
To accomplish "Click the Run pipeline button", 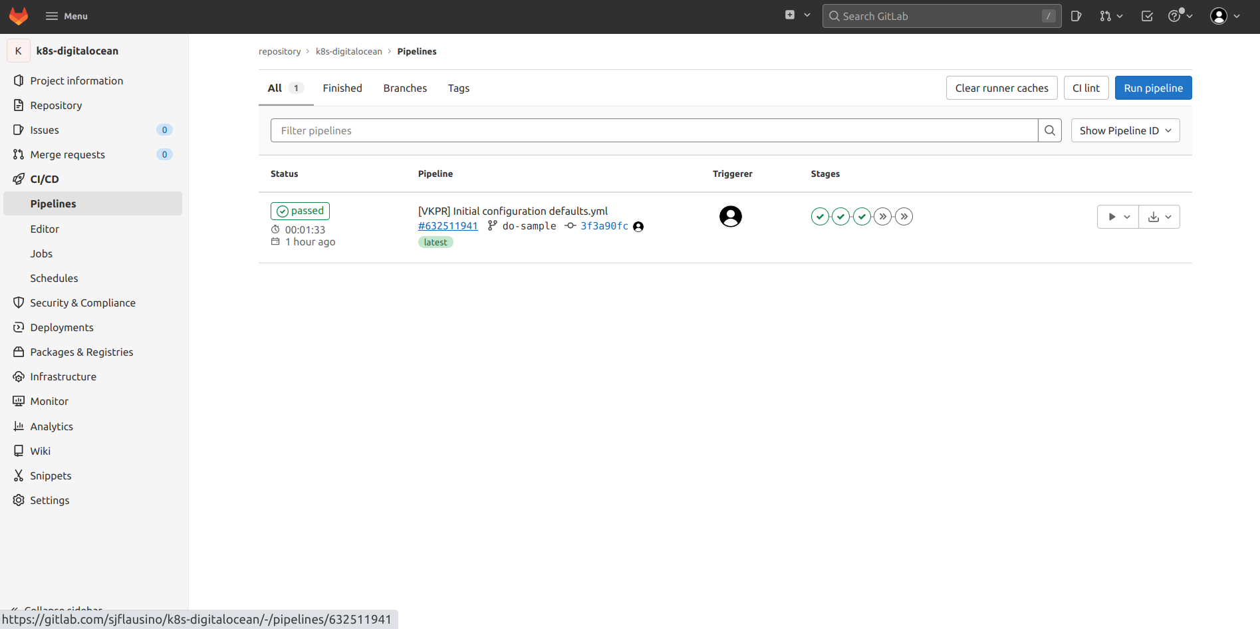I will coord(1153,88).
